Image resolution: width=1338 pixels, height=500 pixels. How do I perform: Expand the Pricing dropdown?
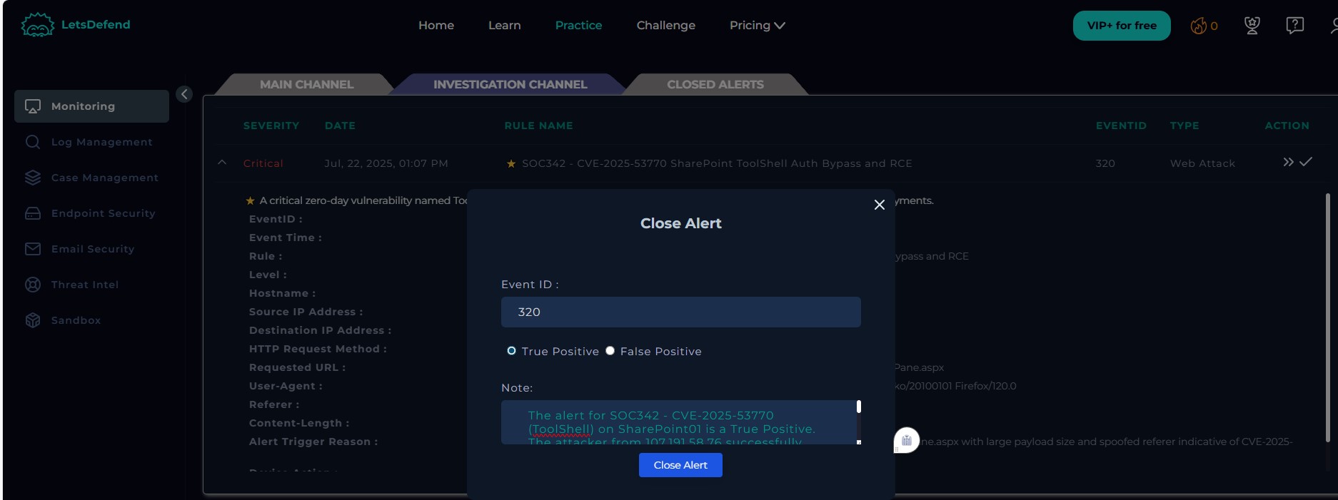point(757,25)
